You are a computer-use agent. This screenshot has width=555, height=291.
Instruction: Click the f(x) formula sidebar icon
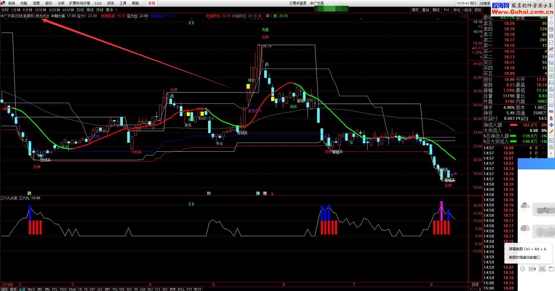tap(551, 89)
